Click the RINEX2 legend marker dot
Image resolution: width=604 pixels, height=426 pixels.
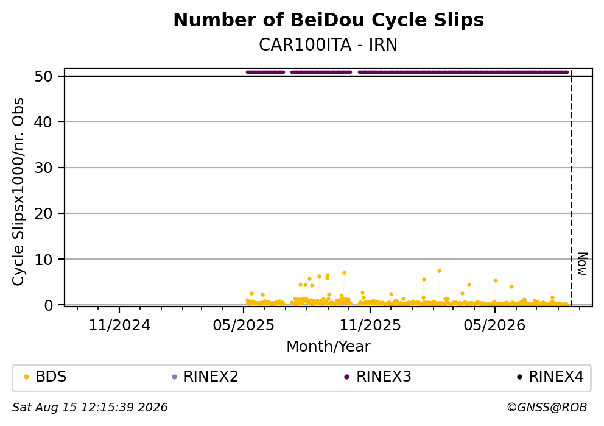click(x=174, y=377)
